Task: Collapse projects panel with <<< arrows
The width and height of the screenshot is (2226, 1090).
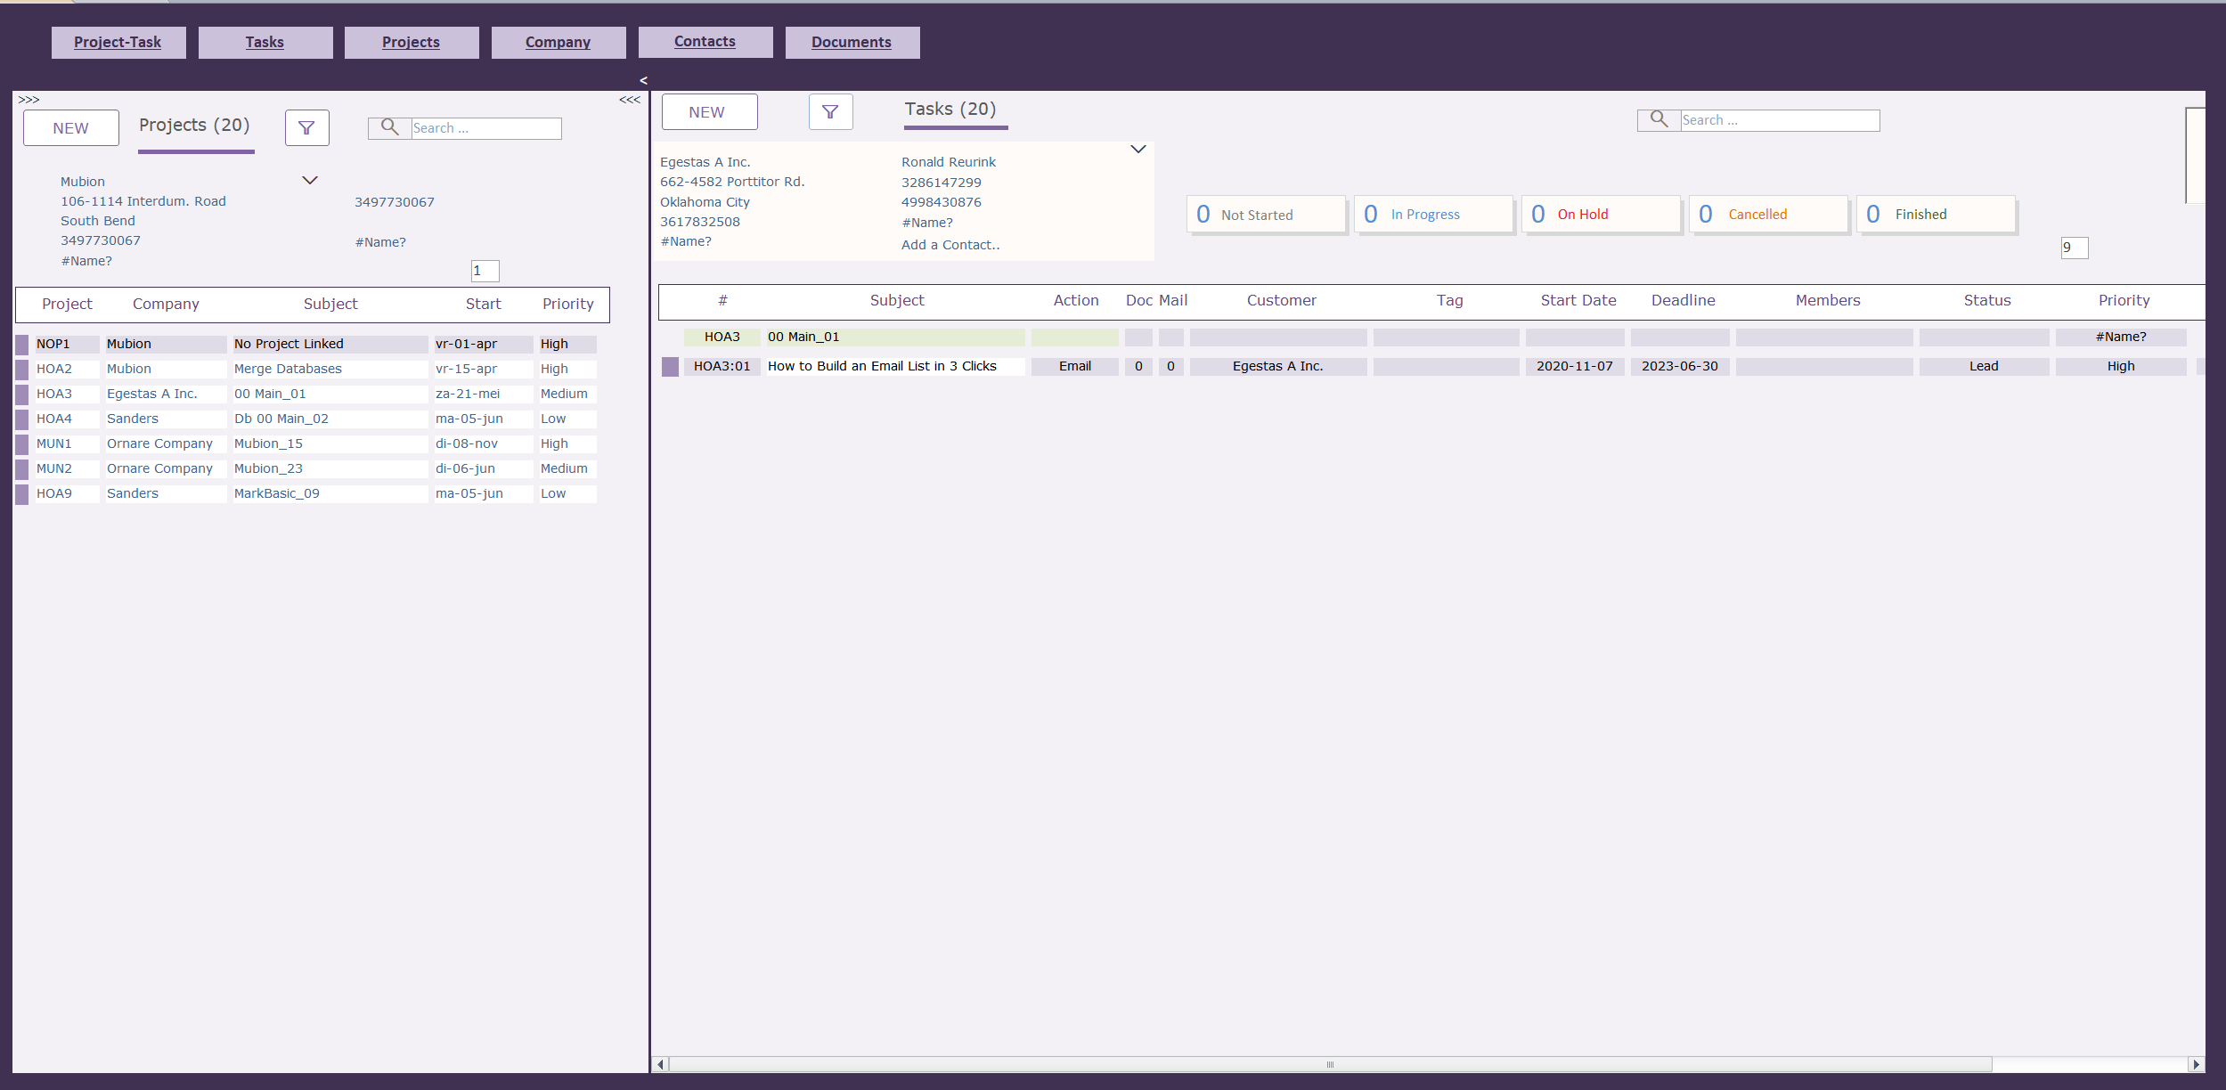Action: (630, 100)
